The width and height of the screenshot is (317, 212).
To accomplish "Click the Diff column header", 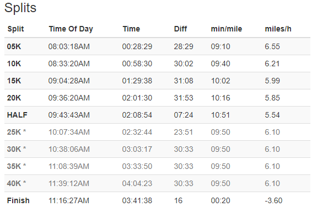I will 180,29.
